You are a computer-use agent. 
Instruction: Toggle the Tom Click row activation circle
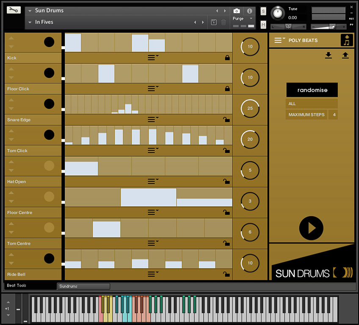(49, 135)
